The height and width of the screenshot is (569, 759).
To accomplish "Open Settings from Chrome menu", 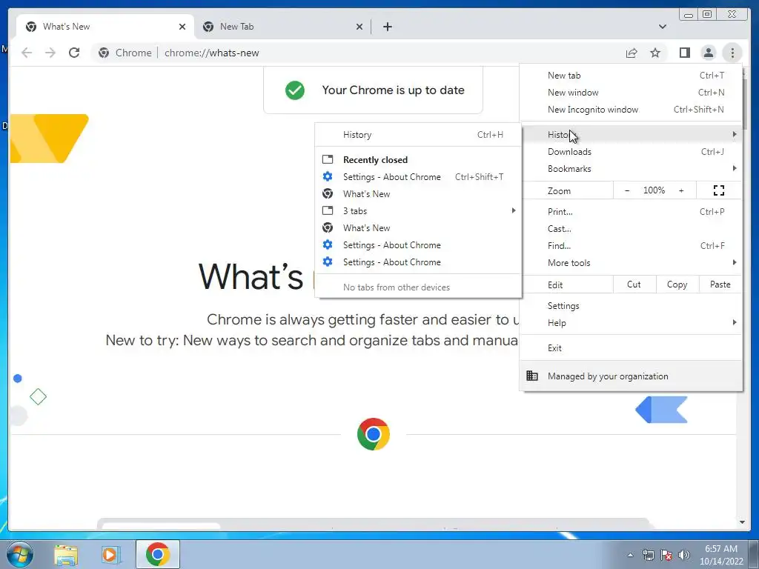I will pos(632,306).
